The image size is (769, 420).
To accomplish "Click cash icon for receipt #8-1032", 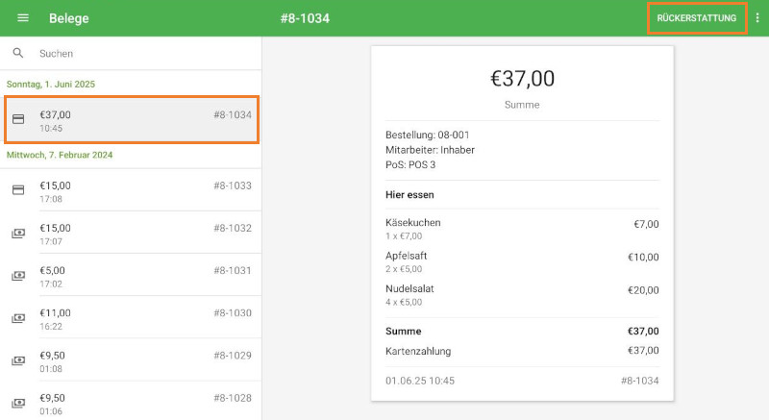I will pos(18,234).
